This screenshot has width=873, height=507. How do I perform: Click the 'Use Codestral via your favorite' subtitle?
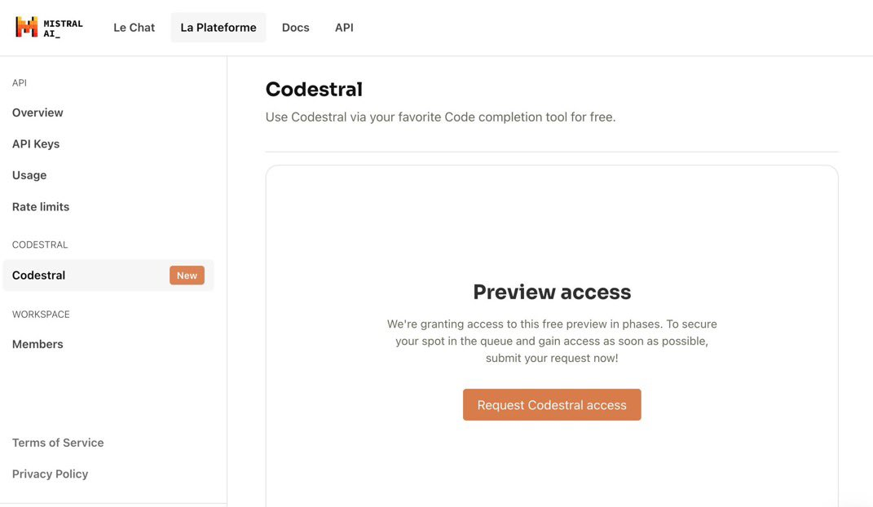(x=440, y=117)
